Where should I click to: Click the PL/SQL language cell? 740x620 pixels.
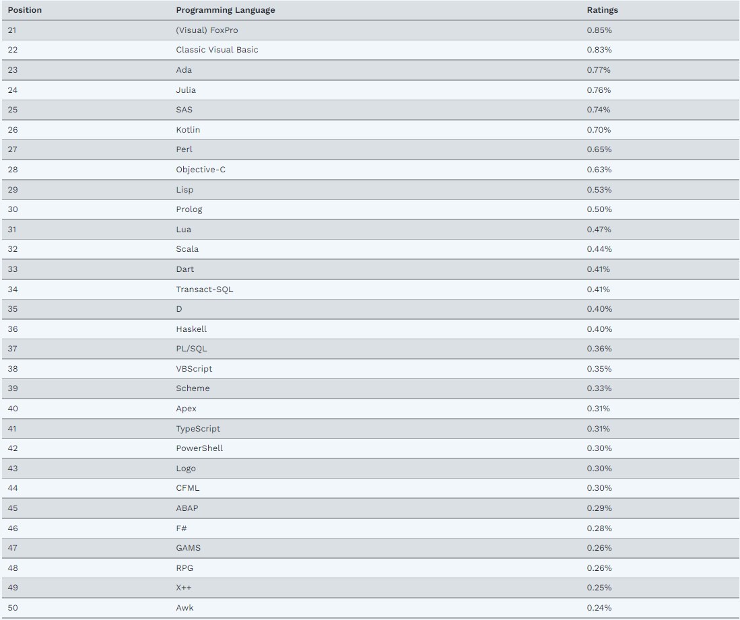(x=191, y=349)
